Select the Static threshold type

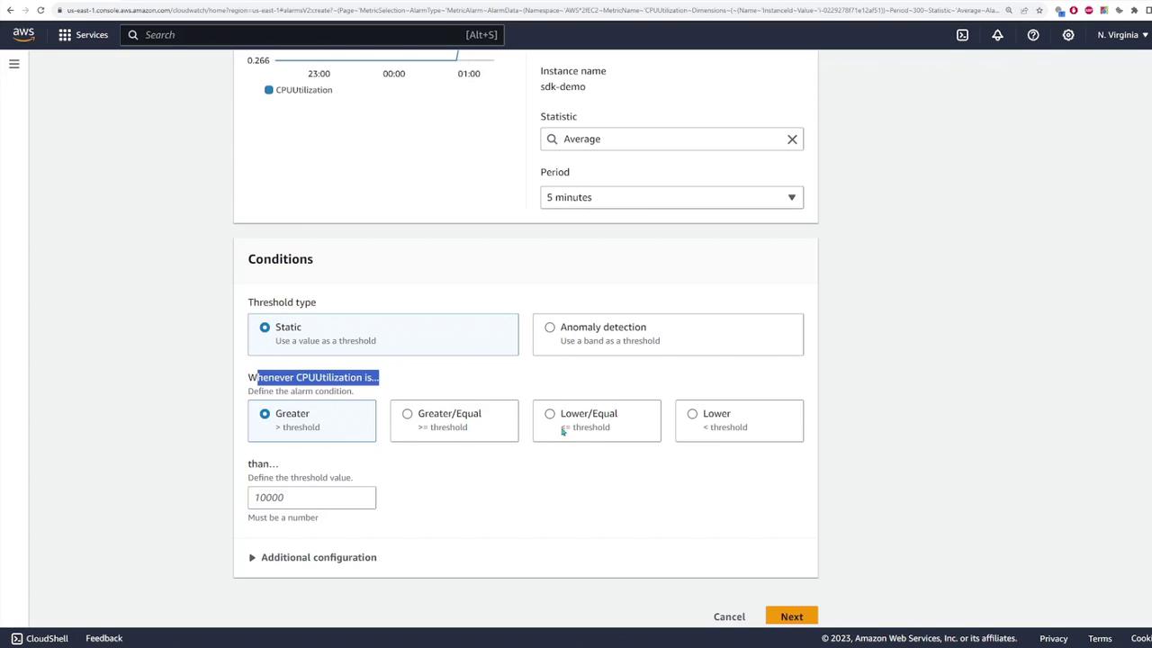pos(383,334)
